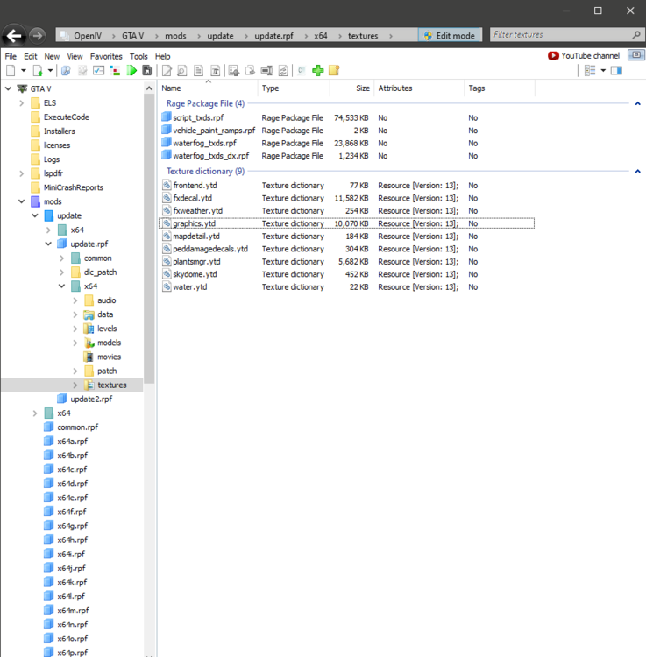Sort list by Type column header
The width and height of the screenshot is (646, 657).
[295, 88]
